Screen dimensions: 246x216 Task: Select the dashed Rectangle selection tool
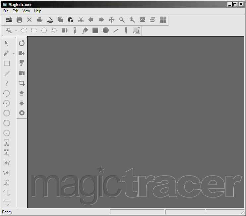pos(34,30)
